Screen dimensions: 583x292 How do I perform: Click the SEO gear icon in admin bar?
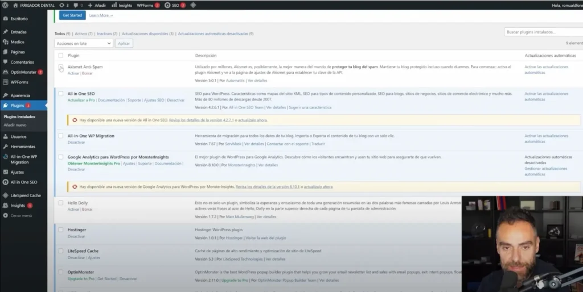click(167, 5)
